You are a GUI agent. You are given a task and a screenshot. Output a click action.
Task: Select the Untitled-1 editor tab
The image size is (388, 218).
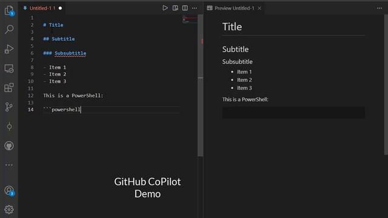click(42, 8)
